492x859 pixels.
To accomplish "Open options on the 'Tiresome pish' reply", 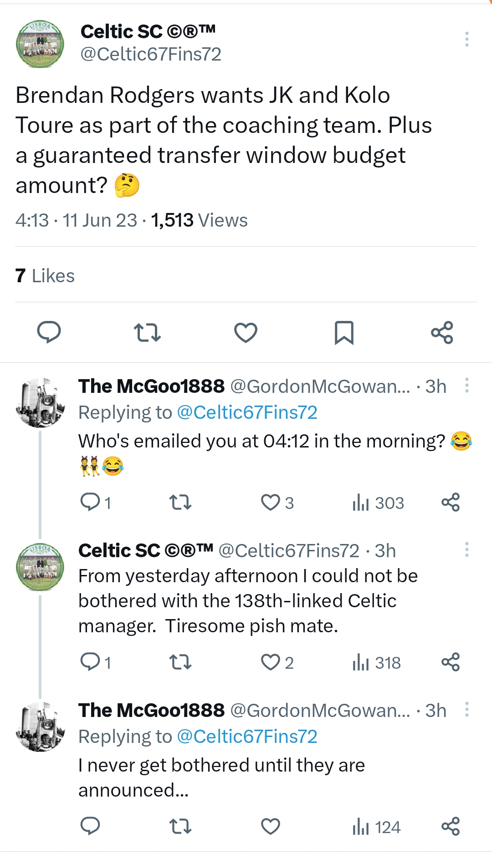I will 466,549.
